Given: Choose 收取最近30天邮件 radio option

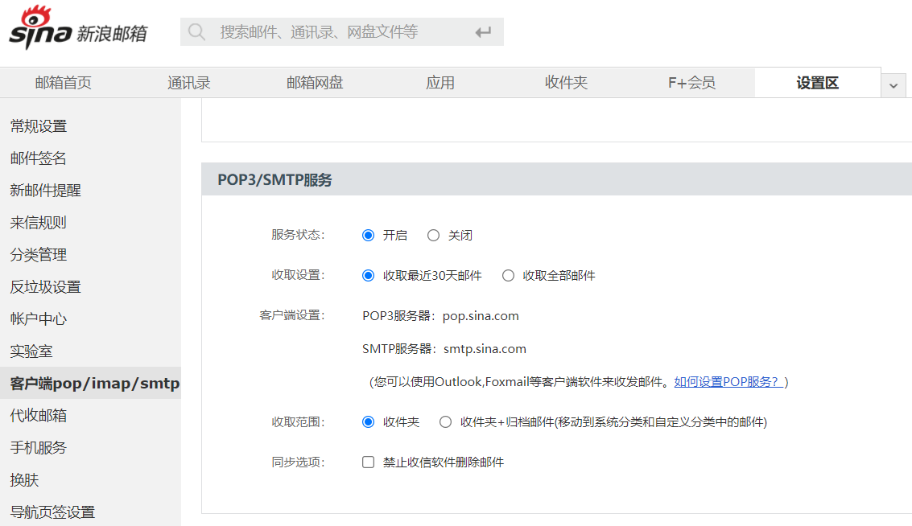Looking at the screenshot, I should pos(368,276).
